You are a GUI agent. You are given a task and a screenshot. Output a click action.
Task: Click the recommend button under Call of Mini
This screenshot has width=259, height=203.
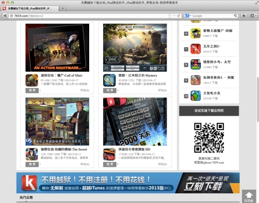32,91
